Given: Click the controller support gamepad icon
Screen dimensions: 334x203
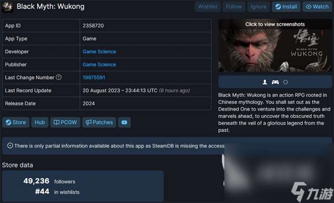Looking at the screenshot, I should click(x=275, y=82).
